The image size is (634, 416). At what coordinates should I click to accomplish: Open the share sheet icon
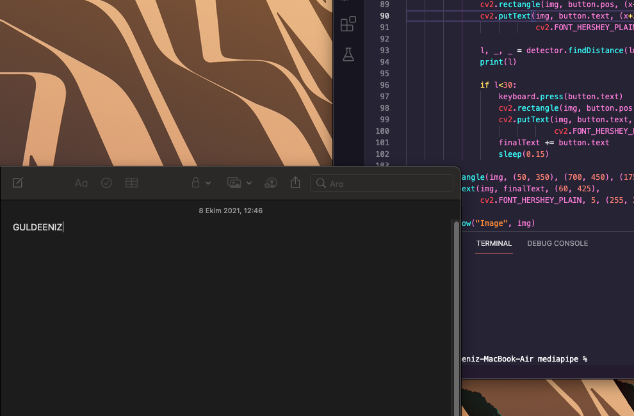tap(295, 182)
